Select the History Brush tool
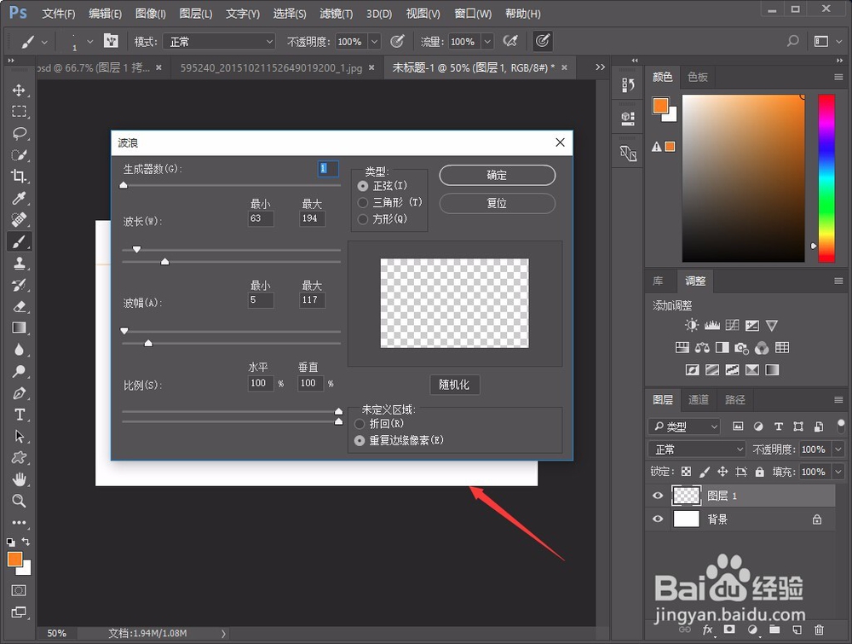Image resolution: width=852 pixels, height=644 pixels. coord(19,285)
